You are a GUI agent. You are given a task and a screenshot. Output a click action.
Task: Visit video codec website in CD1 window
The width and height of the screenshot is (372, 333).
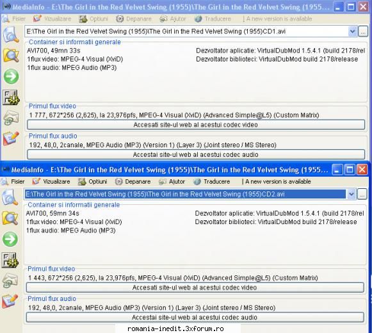pyautogui.click(x=196, y=125)
